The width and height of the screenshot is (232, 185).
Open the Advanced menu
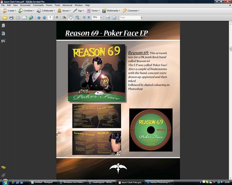[x=67, y=5]
